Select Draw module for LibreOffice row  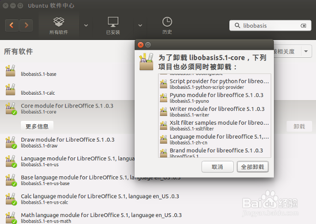(x=67, y=143)
